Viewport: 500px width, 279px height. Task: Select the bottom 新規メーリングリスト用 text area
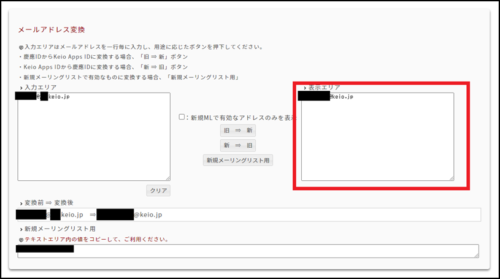click(x=247, y=251)
